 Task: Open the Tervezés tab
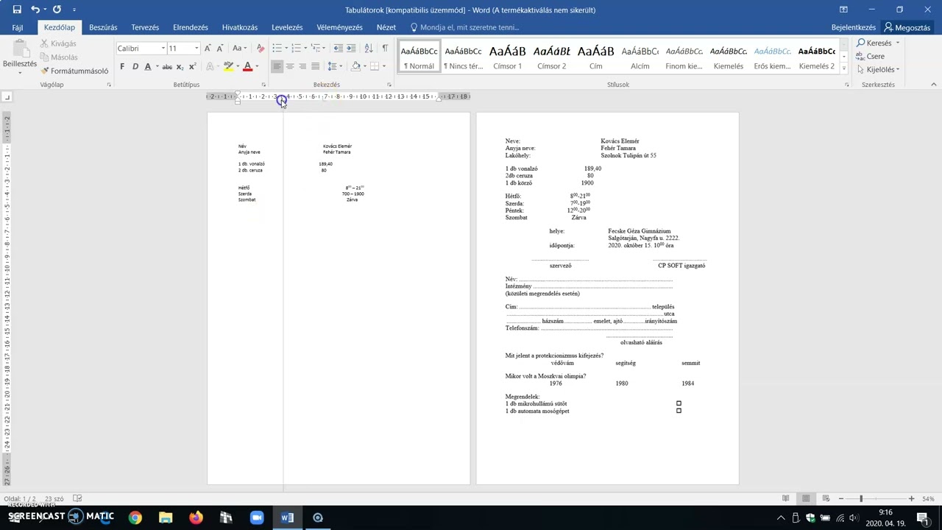(x=145, y=27)
